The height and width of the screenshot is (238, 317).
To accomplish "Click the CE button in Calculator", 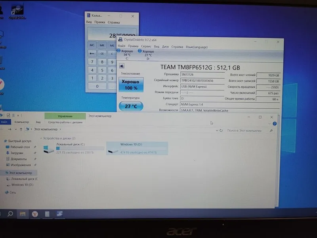I will (102, 54).
